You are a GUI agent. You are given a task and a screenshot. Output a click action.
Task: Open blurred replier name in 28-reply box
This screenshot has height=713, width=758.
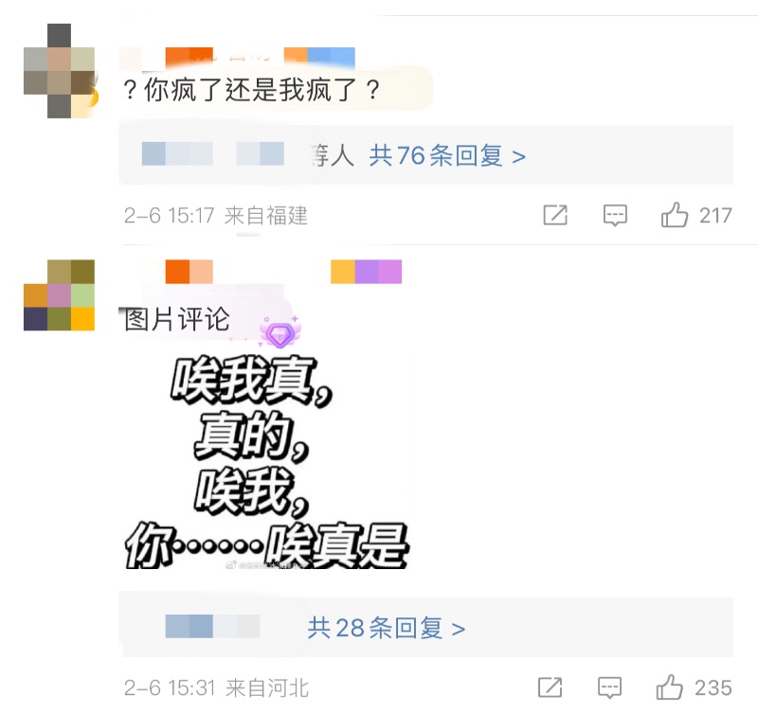click(x=212, y=627)
